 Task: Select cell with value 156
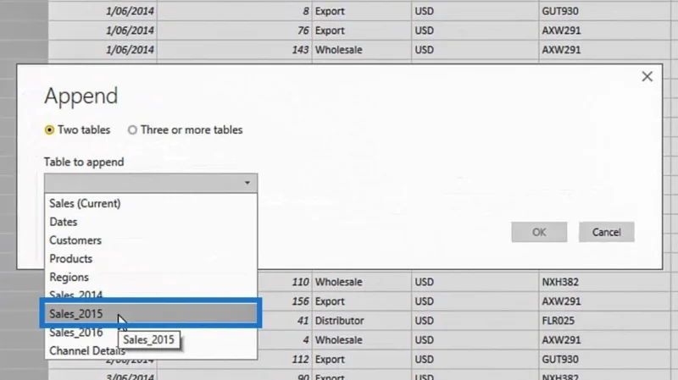point(285,301)
